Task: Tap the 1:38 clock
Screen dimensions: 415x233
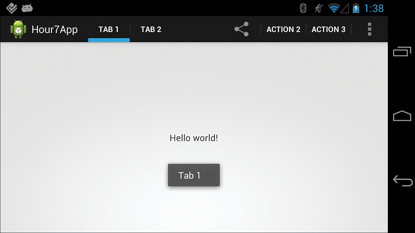Action: pyautogui.click(x=374, y=8)
